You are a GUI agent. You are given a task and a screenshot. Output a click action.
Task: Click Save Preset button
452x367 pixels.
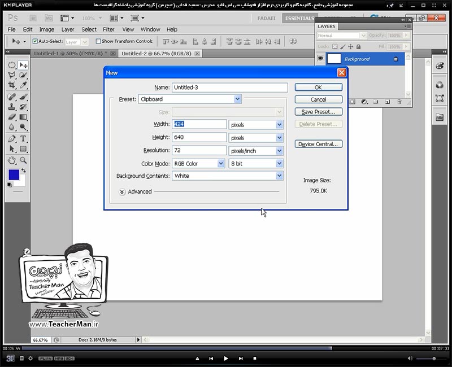(319, 112)
